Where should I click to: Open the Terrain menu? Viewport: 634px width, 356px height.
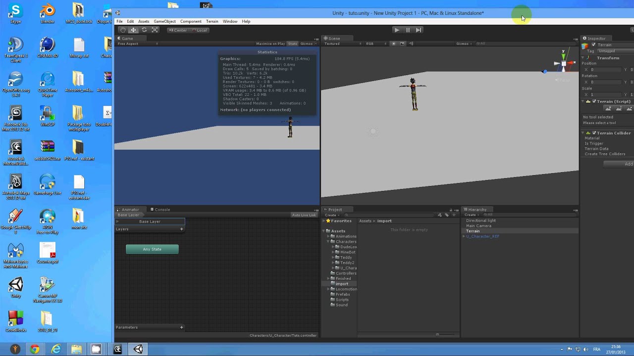(212, 21)
